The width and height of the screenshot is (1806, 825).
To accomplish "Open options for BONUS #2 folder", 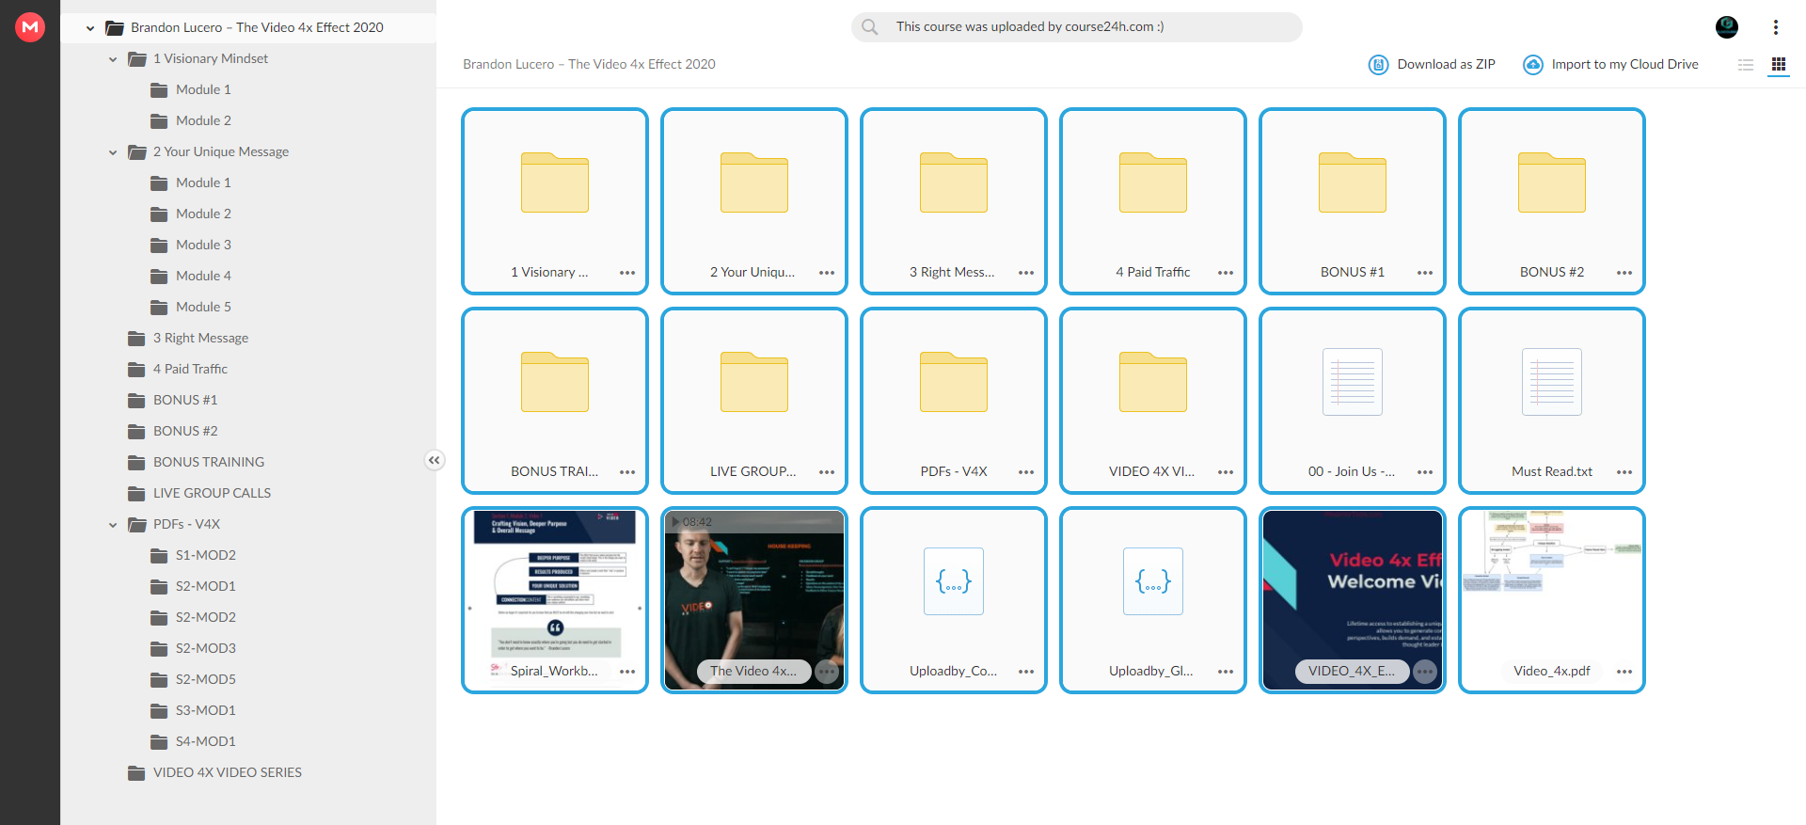I will click(1624, 273).
